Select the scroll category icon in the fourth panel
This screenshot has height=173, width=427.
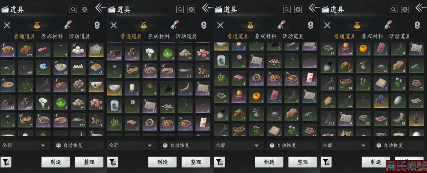[x=388, y=25]
